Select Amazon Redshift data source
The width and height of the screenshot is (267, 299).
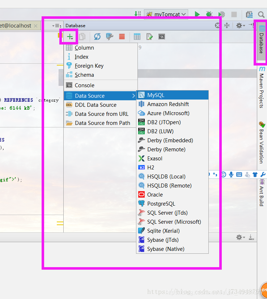pos(173,104)
